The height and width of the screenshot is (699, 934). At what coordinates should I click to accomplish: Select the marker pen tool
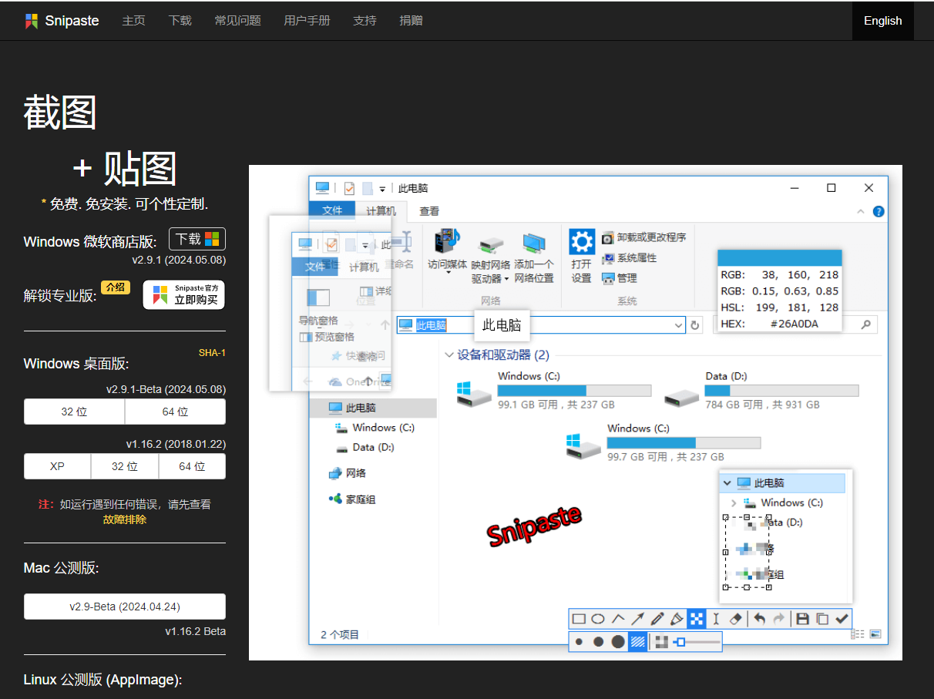click(x=677, y=619)
